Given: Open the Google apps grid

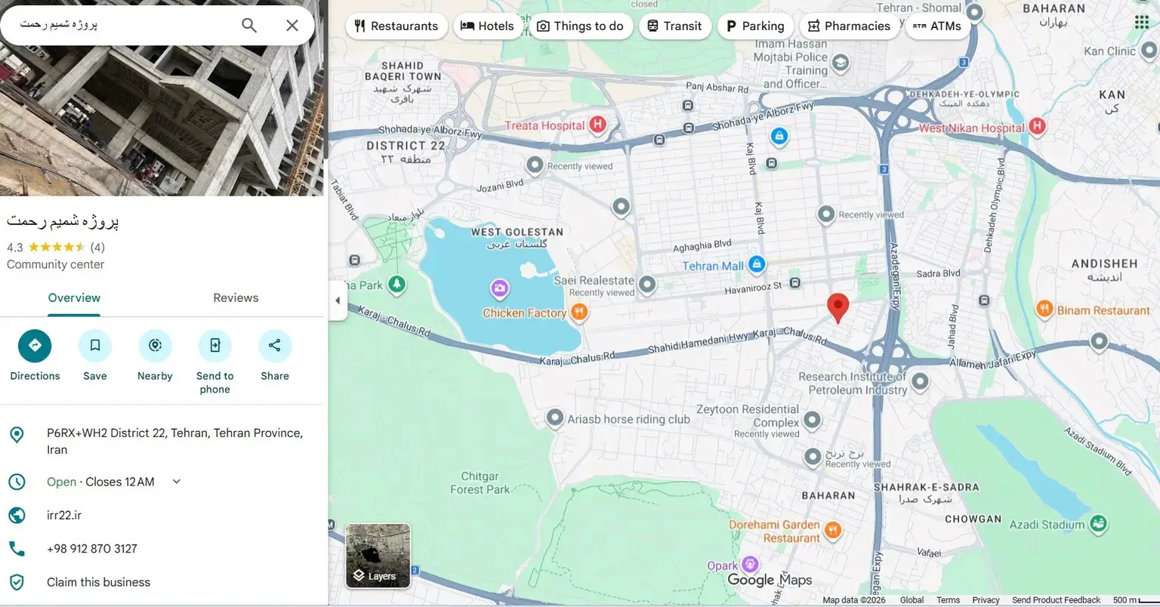Looking at the screenshot, I should point(1142,22).
